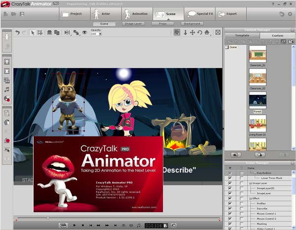Play the animation
The width and height of the screenshot is (296, 230).
(x=74, y=225)
